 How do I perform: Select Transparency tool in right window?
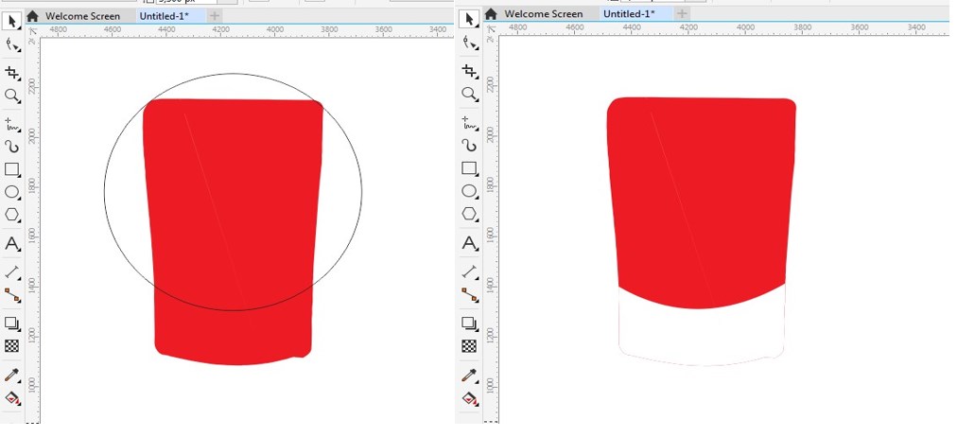[x=469, y=346]
